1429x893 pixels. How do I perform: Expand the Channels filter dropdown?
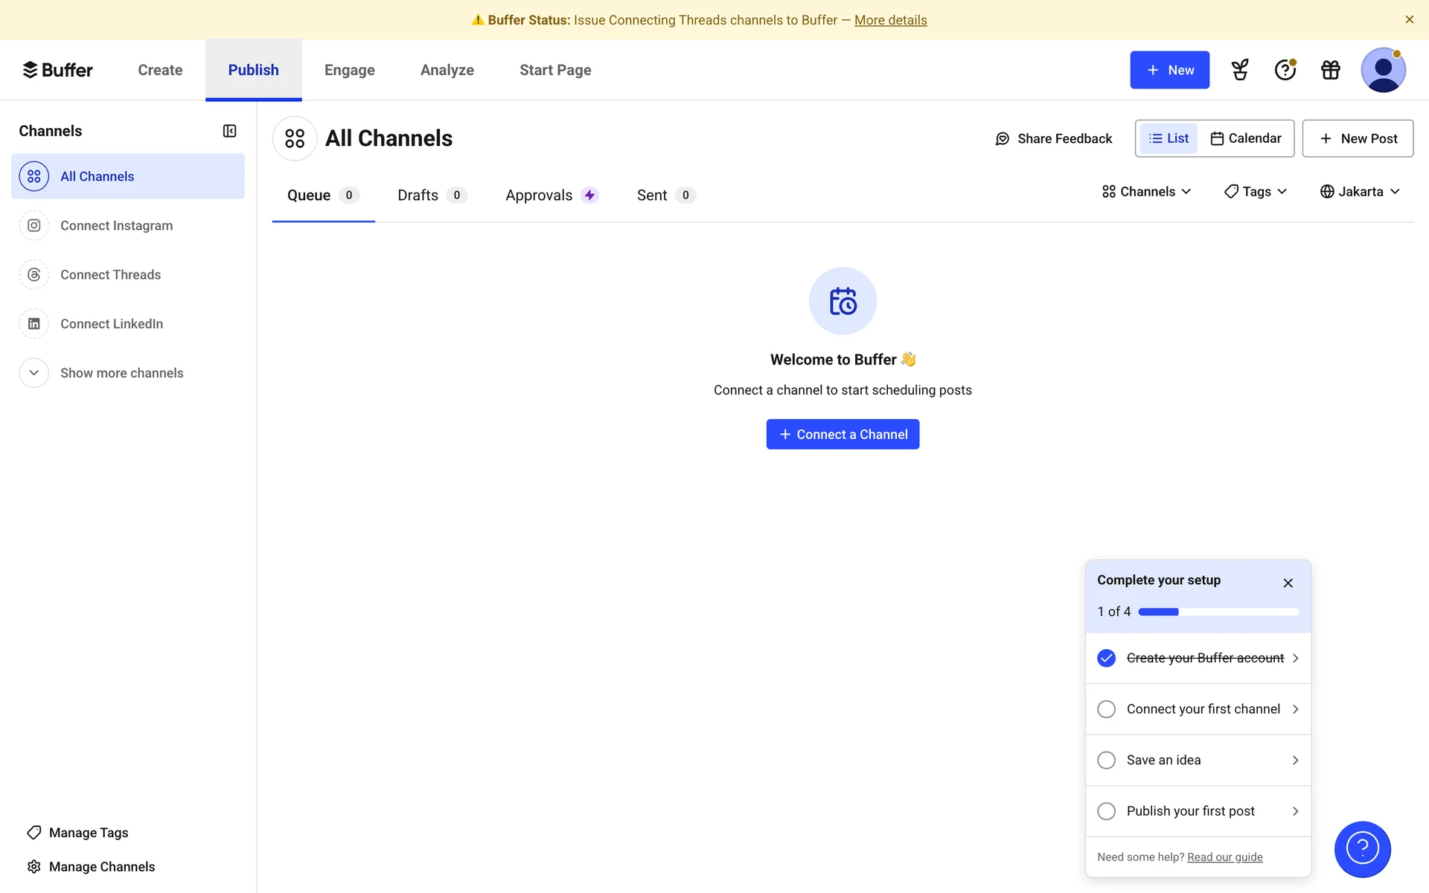[1146, 192]
